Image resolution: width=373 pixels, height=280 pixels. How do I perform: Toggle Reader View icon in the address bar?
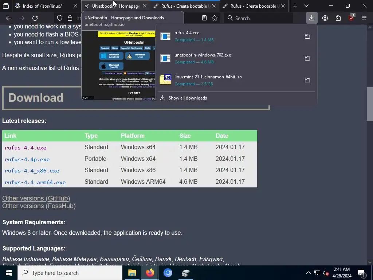point(204,18)
